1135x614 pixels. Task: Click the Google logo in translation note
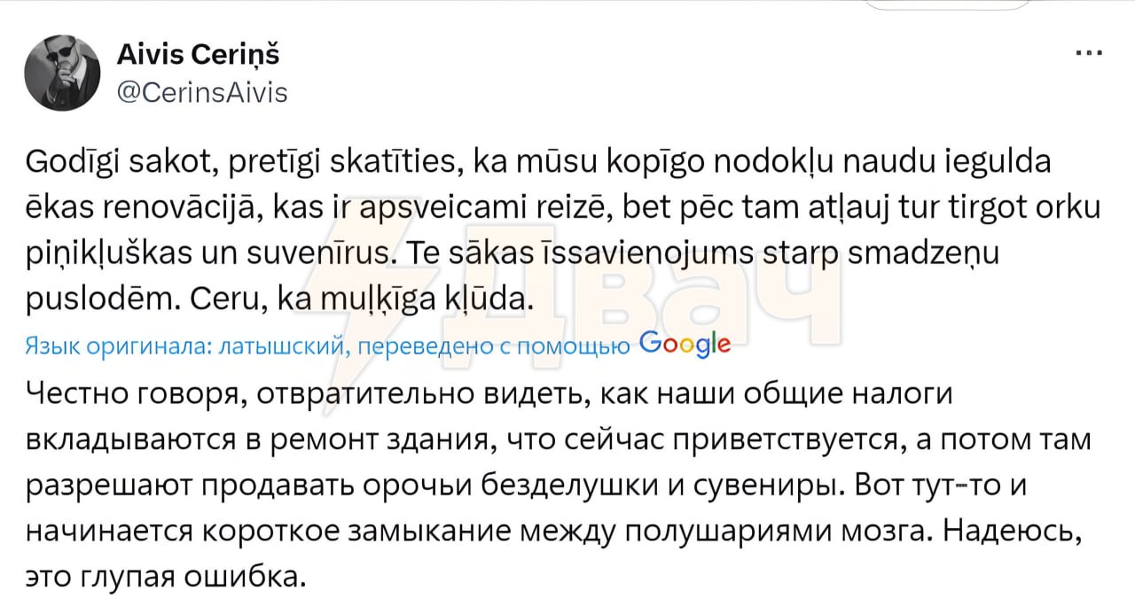(x=685, y=344)
